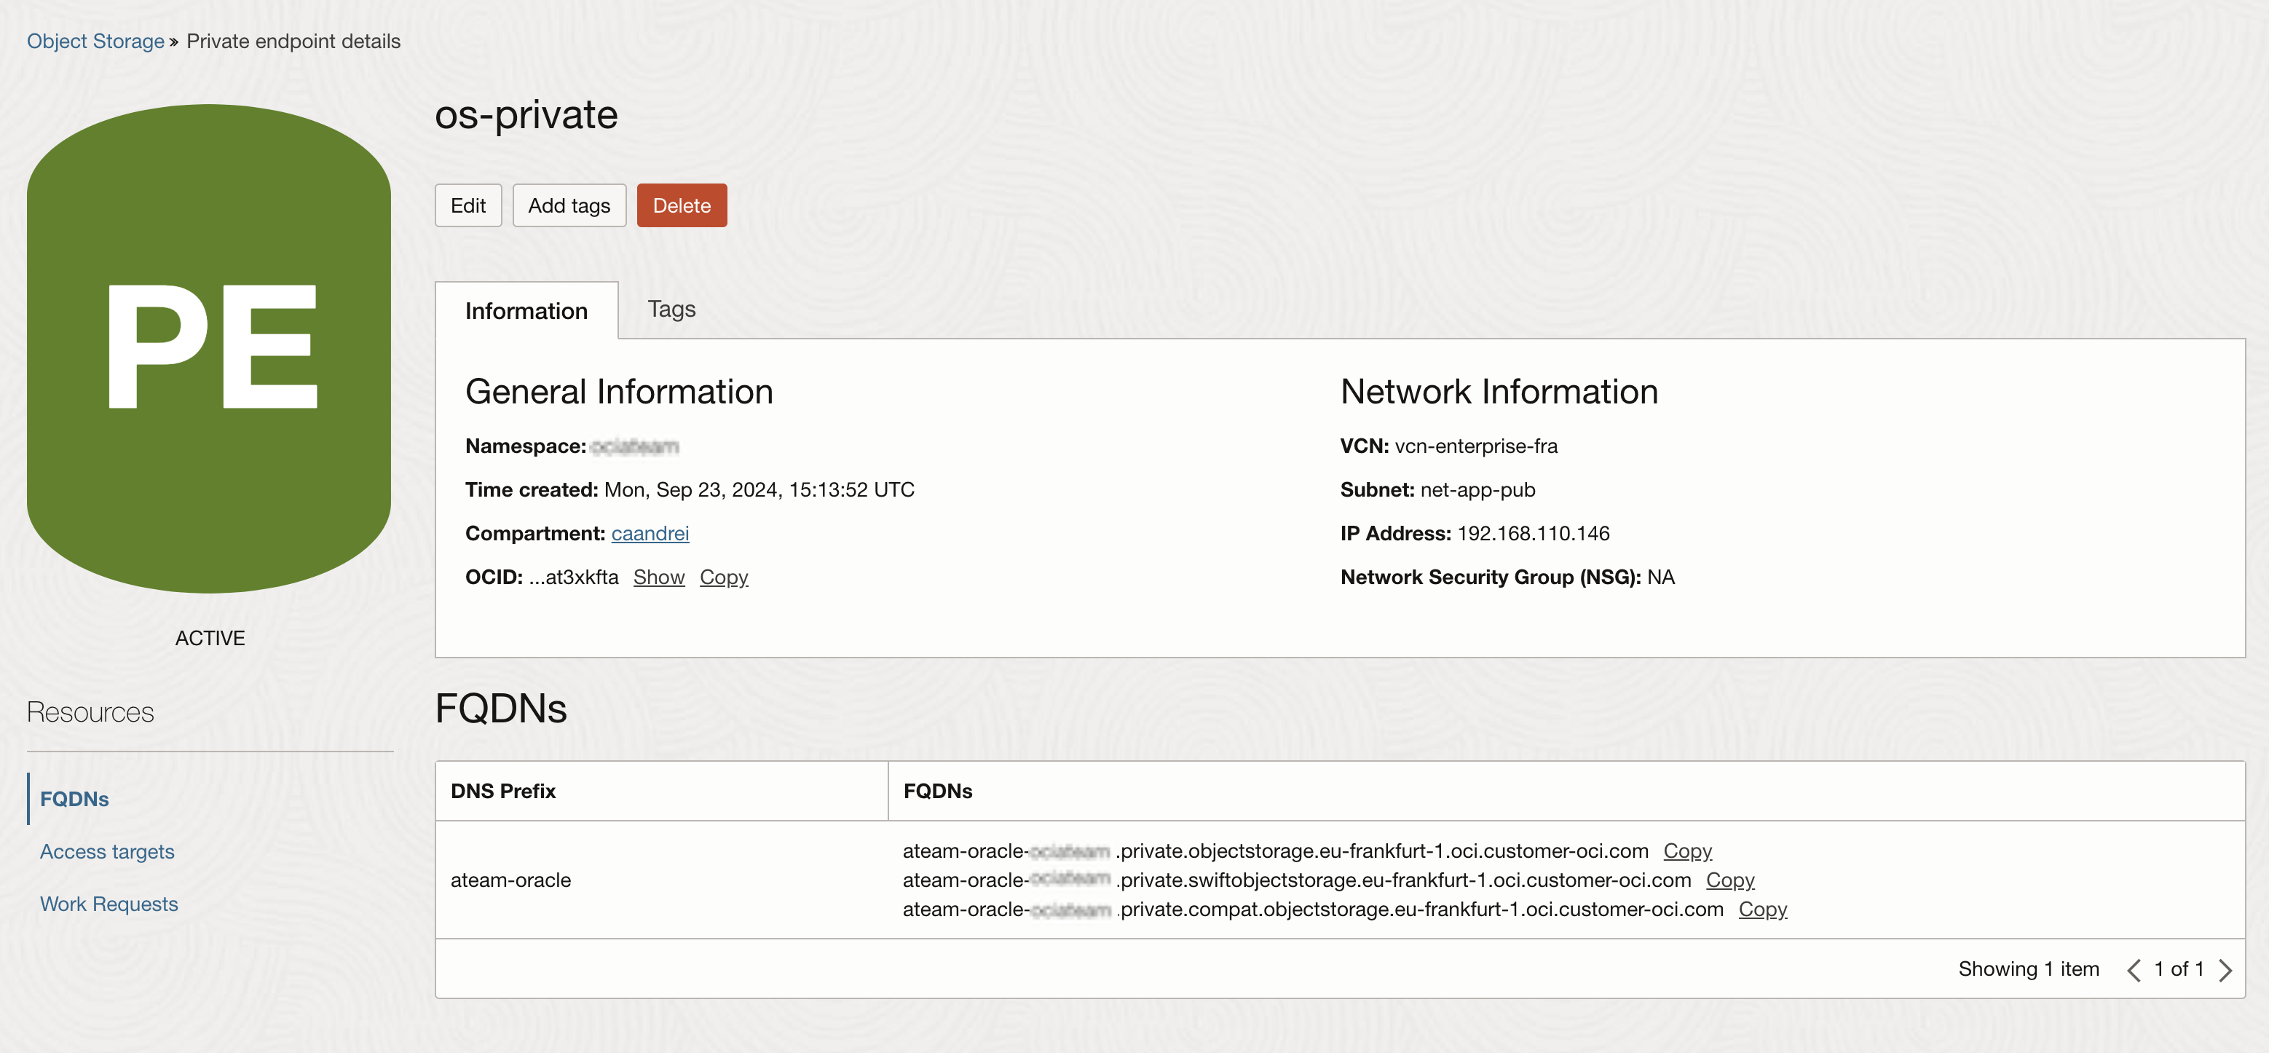Select FQDNs in Resources sidebar
2269x1053 pixels.
(74, 800)
